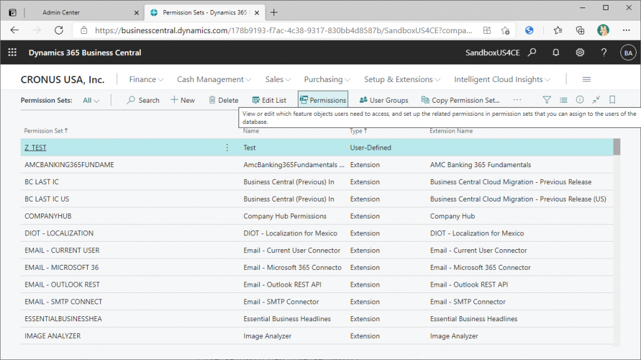
Task: Select the Permission Sets browser tab
Action: tap(205, 13)
